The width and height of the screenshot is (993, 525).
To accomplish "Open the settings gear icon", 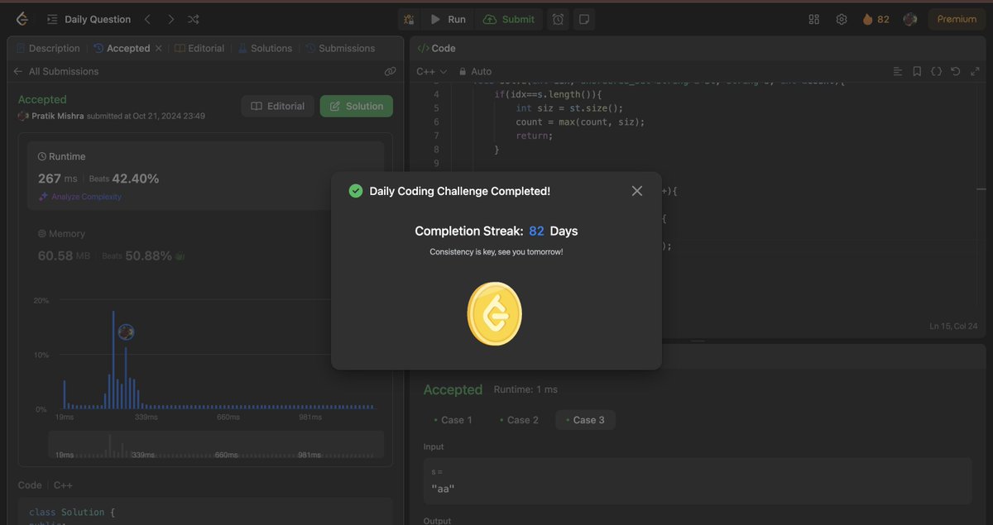I will [842, 19].
